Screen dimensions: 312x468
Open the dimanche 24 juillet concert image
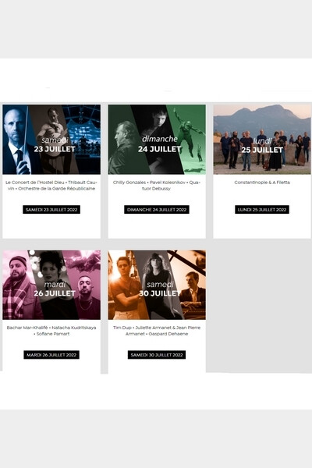point(157,140)
